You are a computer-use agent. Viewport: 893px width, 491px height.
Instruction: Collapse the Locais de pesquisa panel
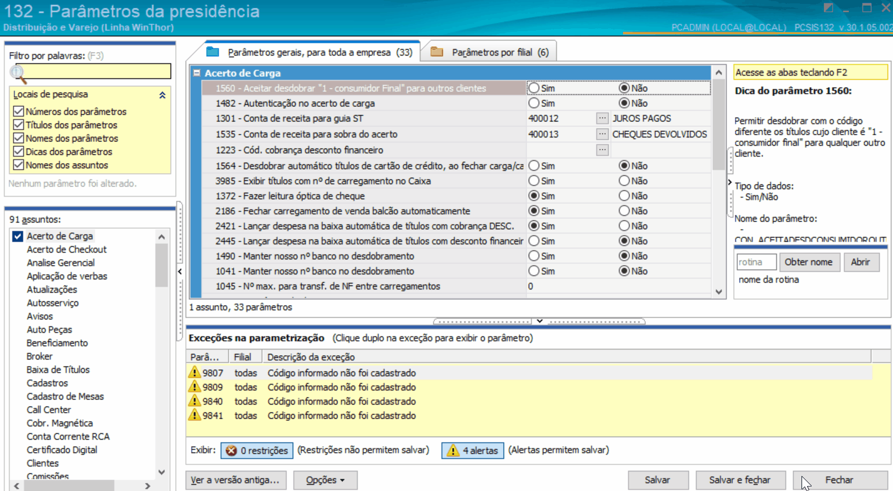pyautogui.click(x=162, y=95)
